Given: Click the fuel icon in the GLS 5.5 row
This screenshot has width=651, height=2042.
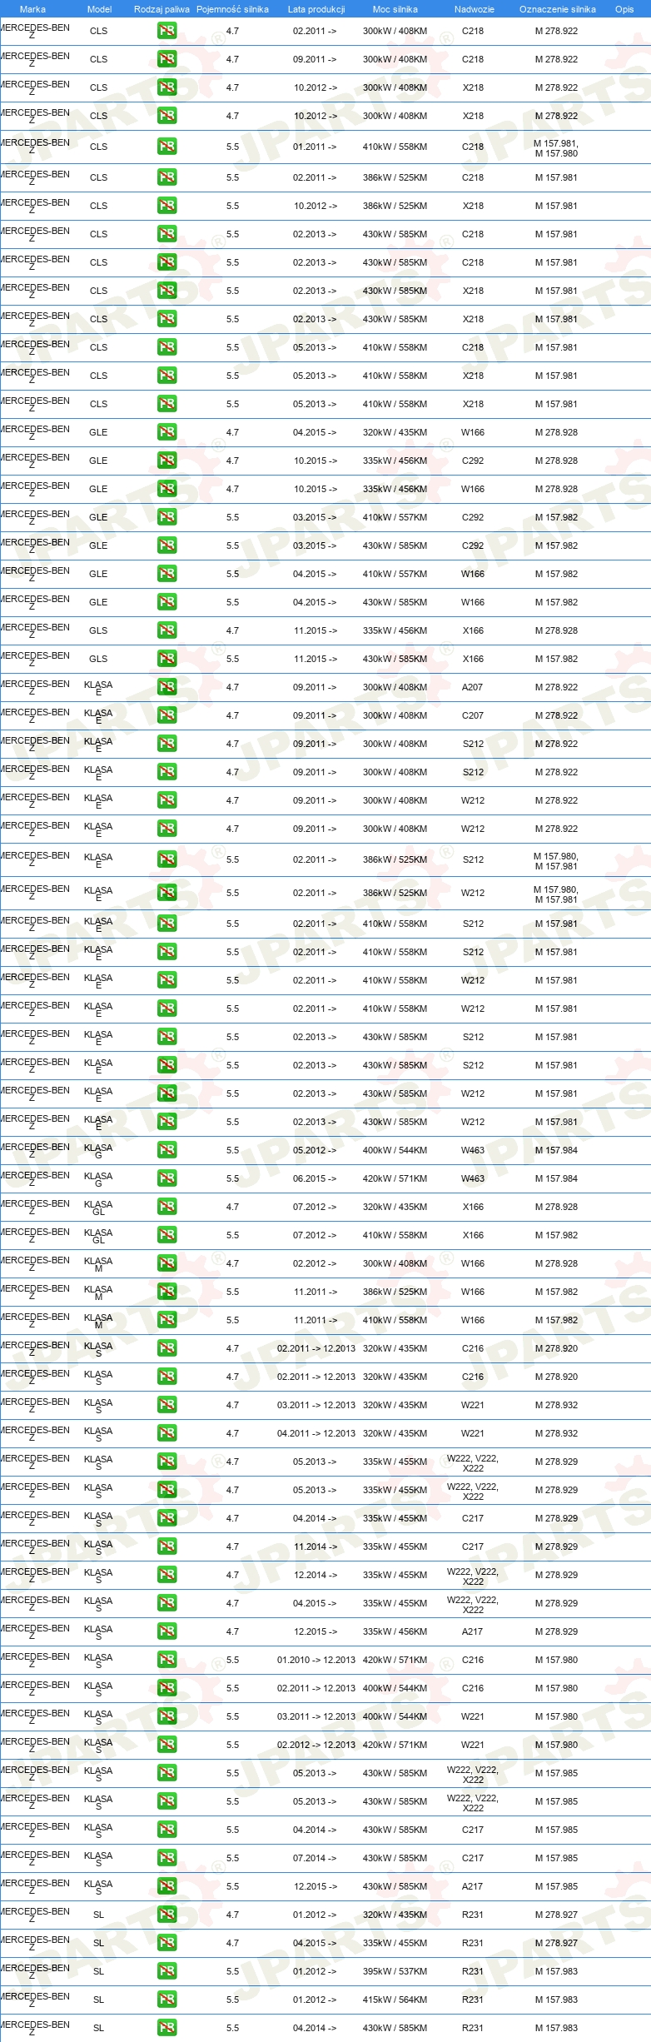Looking at the screenshot, I should click(x=166, y=659).
